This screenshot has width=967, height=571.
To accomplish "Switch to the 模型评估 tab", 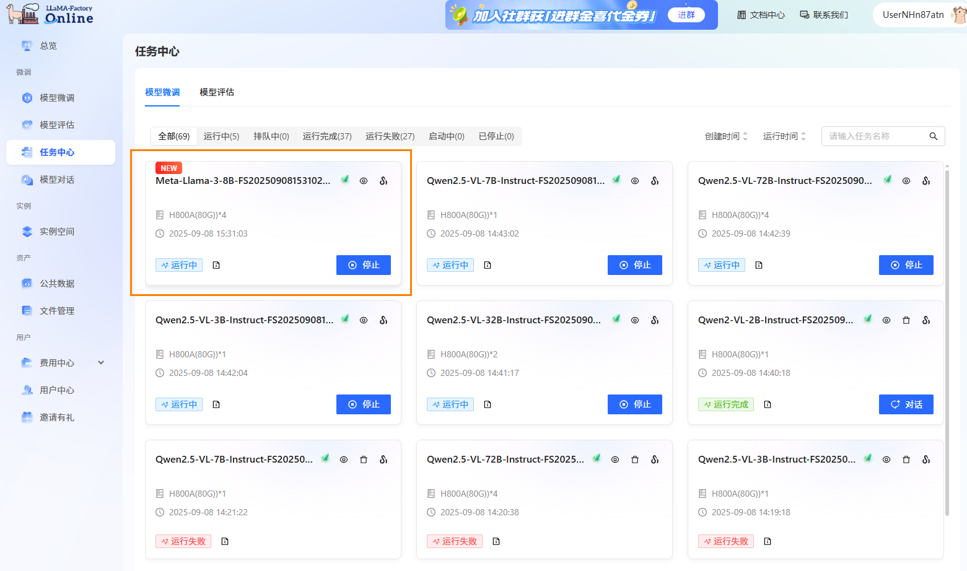I will [217, 92].
